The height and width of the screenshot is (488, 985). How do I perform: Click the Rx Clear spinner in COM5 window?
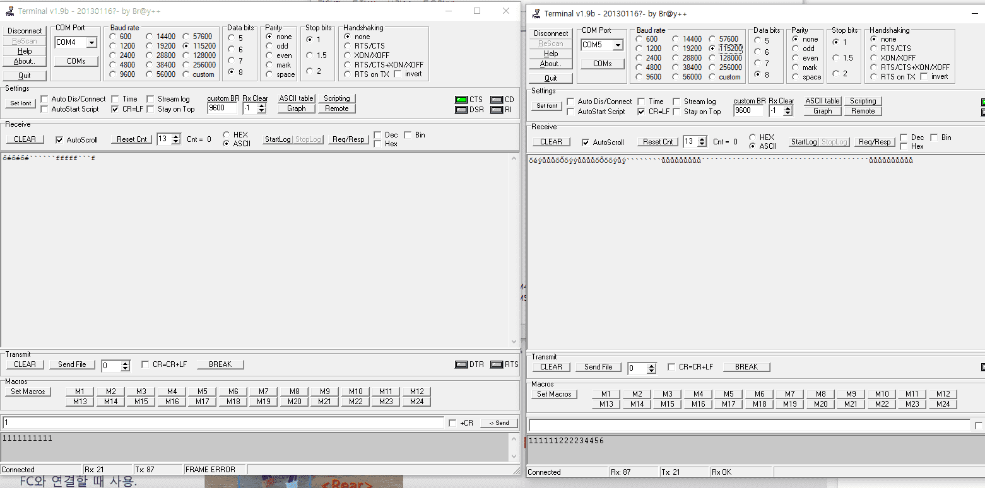[x=787, y=111]
